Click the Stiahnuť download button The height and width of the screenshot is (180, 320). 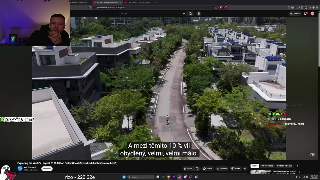click(222, 168)
